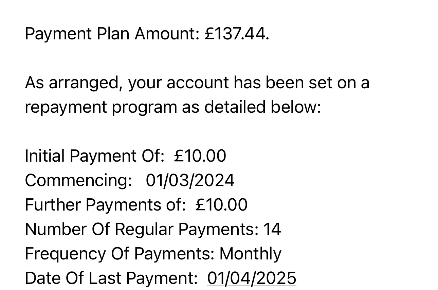Tap the Number Of Regular Payments value 14
The height and width of the screenshot is (290, 438).
(x=272, y=229)
